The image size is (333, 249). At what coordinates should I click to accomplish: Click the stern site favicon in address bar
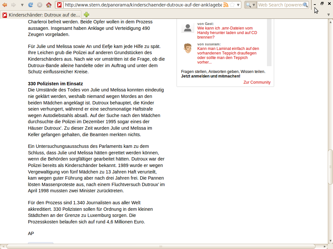[x=59, y=5]
